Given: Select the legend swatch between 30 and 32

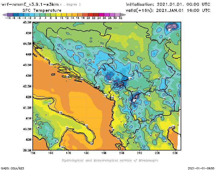Looking at the screenshot, I should 117,15.
